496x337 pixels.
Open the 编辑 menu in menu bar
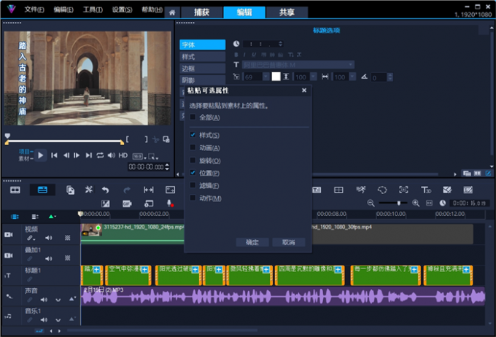pos(63,9)
